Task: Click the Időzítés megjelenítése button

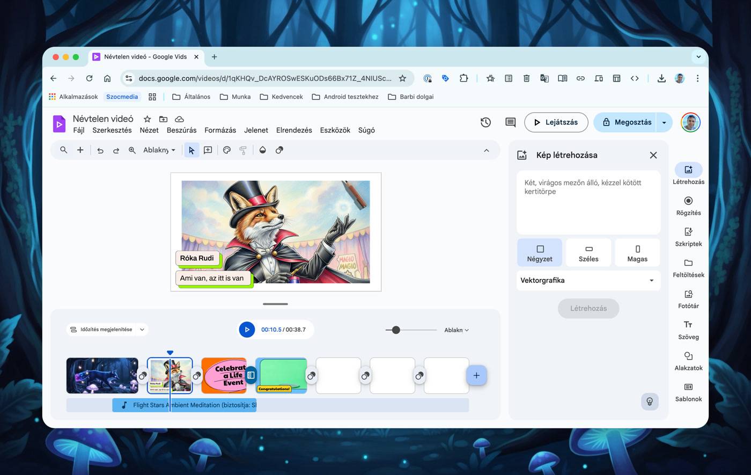Action: pos(101,330)
